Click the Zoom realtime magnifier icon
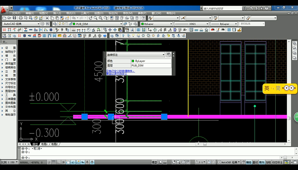298x170 pixels. [96, 18]
